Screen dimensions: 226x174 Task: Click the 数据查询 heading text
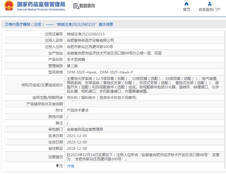87,6
